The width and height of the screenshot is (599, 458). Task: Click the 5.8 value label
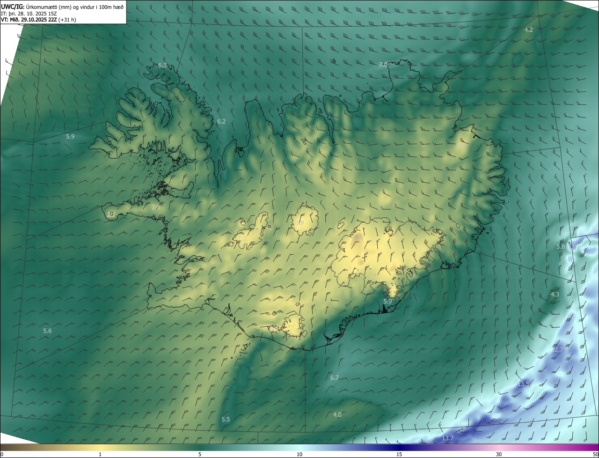(561, 246)
